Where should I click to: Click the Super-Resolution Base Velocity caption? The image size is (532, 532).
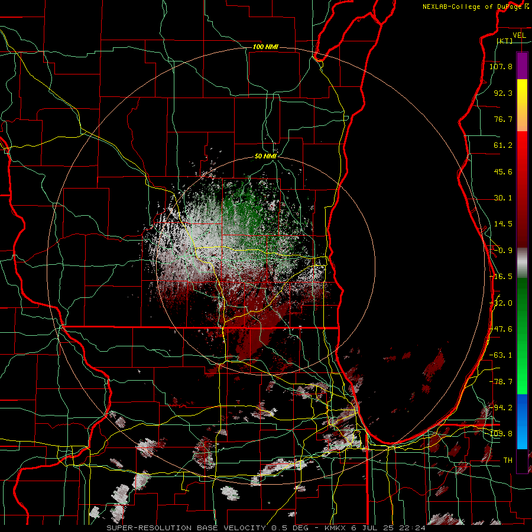click(265, 528)
